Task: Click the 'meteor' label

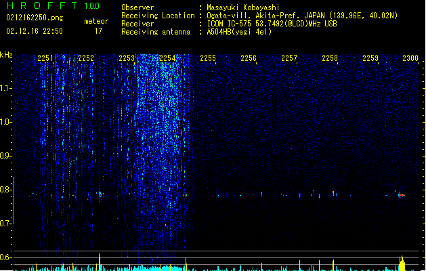Action: coord(96,21)
